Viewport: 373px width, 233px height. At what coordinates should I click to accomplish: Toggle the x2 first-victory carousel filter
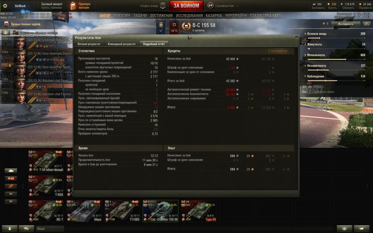click(x=11, y=178)
